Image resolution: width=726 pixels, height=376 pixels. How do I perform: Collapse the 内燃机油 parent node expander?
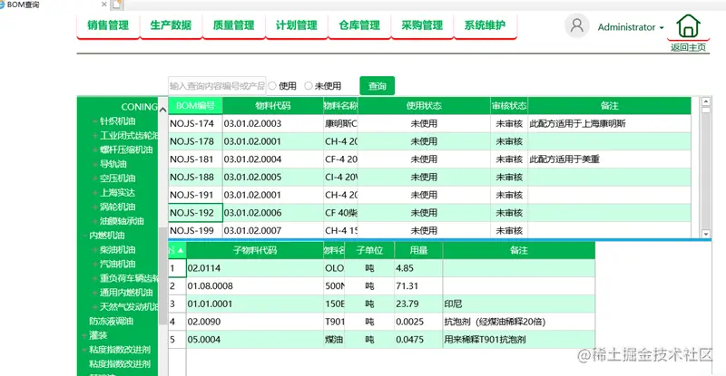click(84, 236)
